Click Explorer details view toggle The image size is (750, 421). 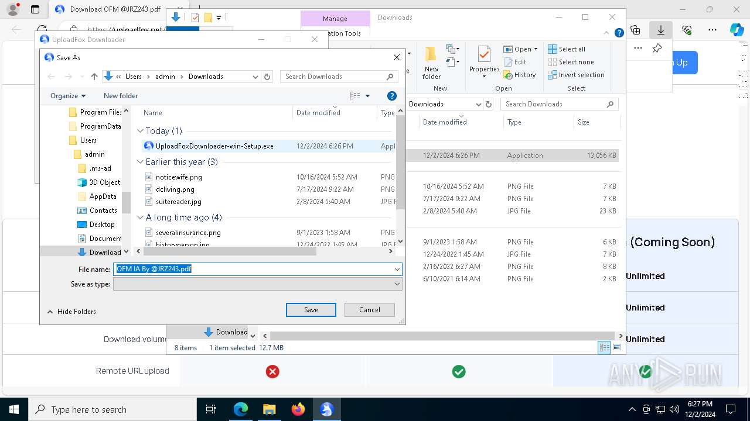[604, 348]
